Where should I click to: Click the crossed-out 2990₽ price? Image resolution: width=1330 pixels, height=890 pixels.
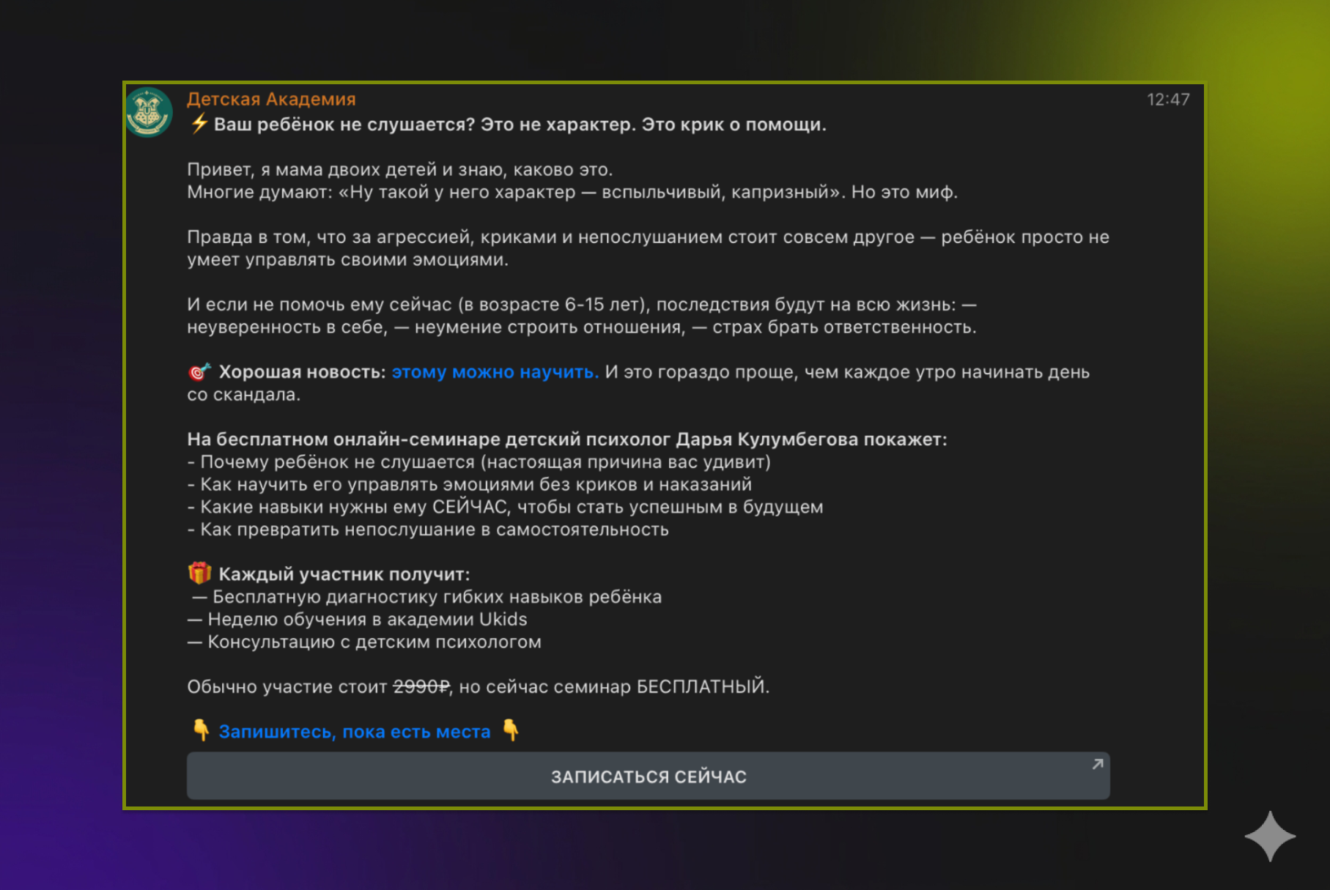point(421,687)
